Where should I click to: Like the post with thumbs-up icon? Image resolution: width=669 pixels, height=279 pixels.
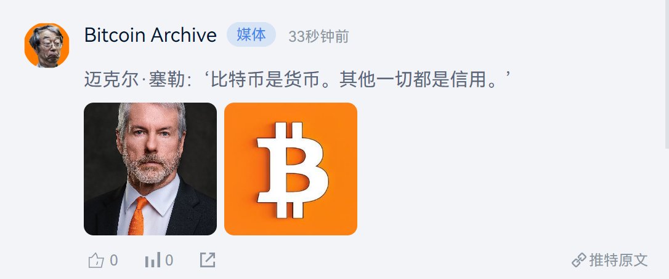(96, 261)
